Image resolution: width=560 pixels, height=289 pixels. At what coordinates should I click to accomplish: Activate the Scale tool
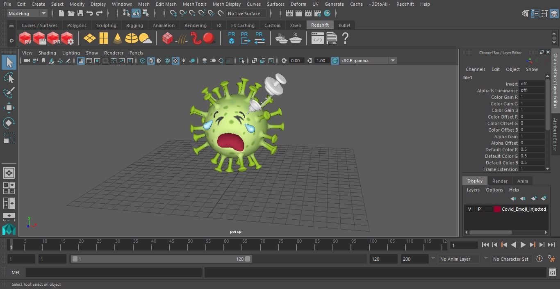[9, 138]
